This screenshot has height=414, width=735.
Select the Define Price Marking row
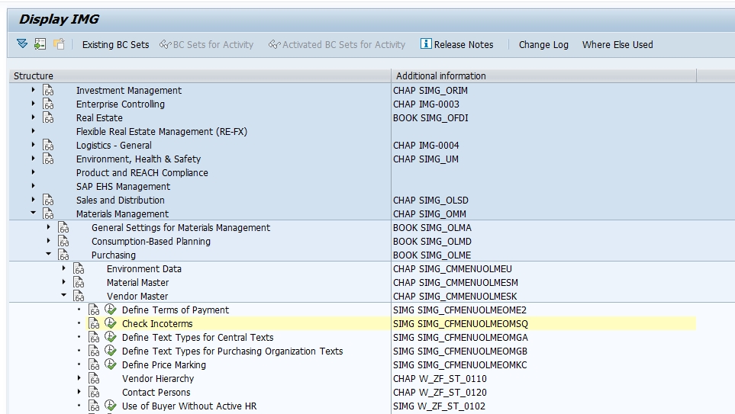163,365
